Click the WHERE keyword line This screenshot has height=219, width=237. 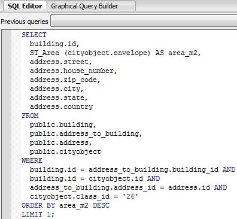32,160
